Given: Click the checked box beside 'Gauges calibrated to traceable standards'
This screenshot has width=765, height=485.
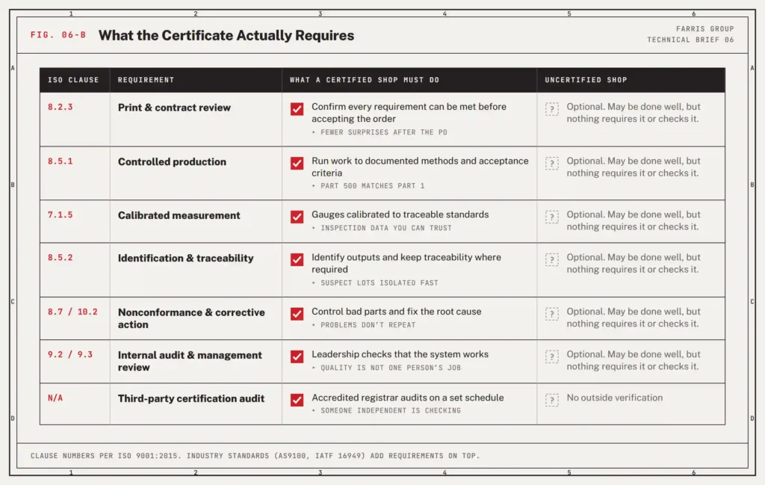Looking at the screenshot, I should tap(297, 217).
